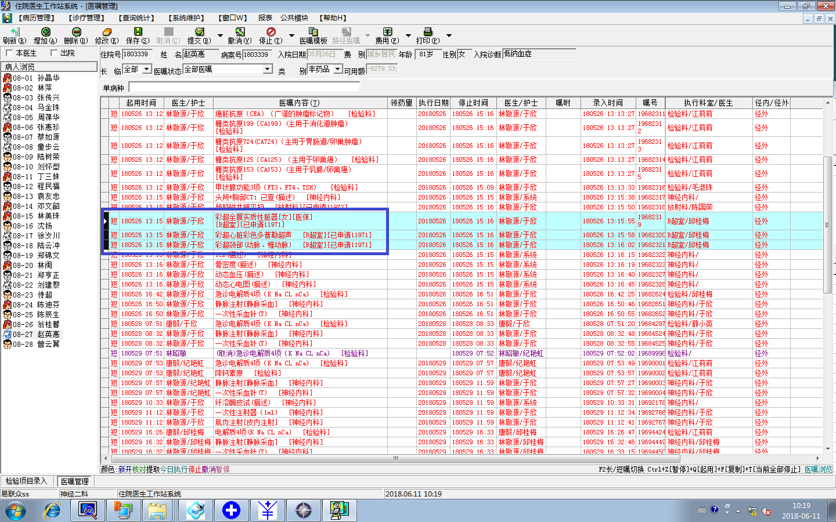Click the application icon left of 病历管理
This screenshot has height=522, width=836.
(6, 18)
